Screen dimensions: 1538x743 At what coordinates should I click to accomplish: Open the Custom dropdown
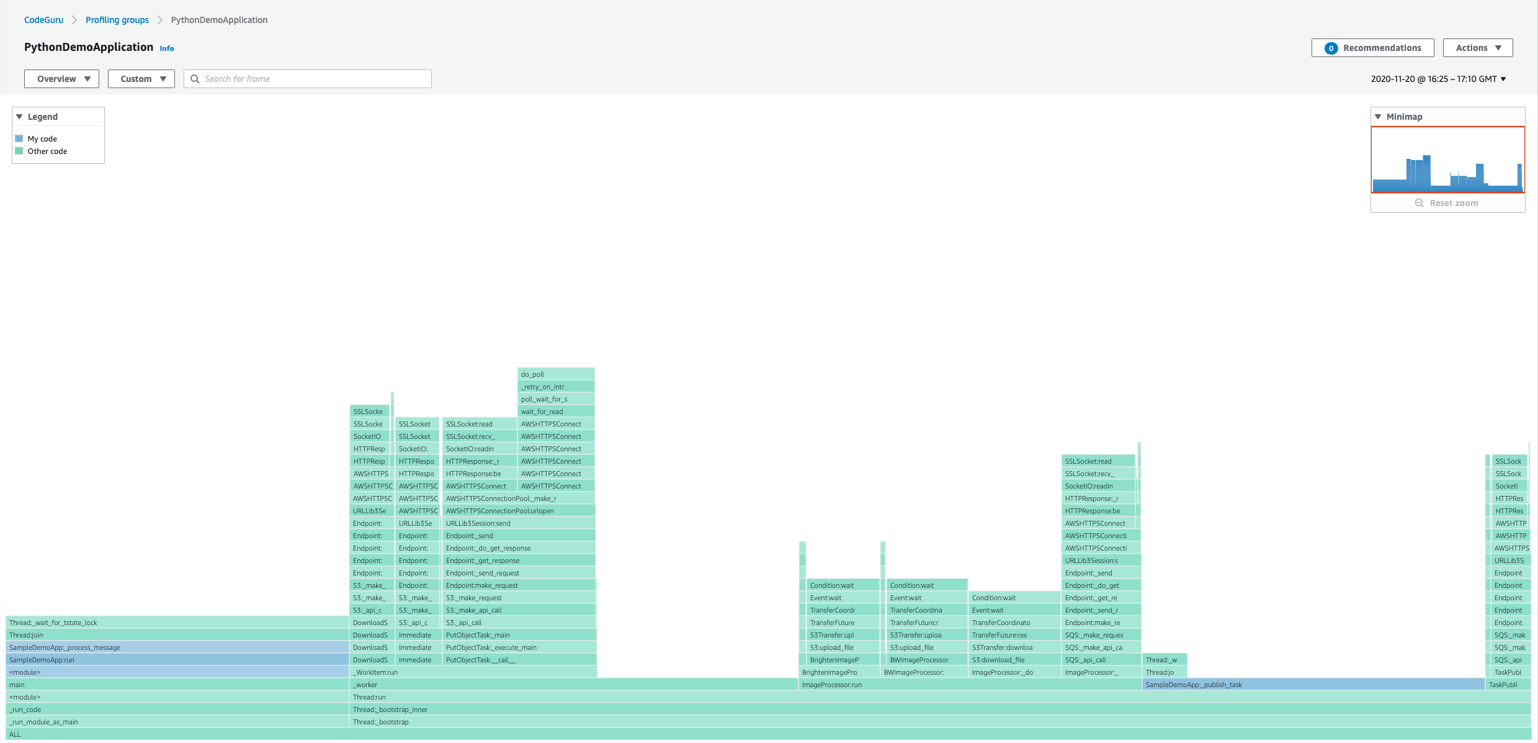[141, 79]
